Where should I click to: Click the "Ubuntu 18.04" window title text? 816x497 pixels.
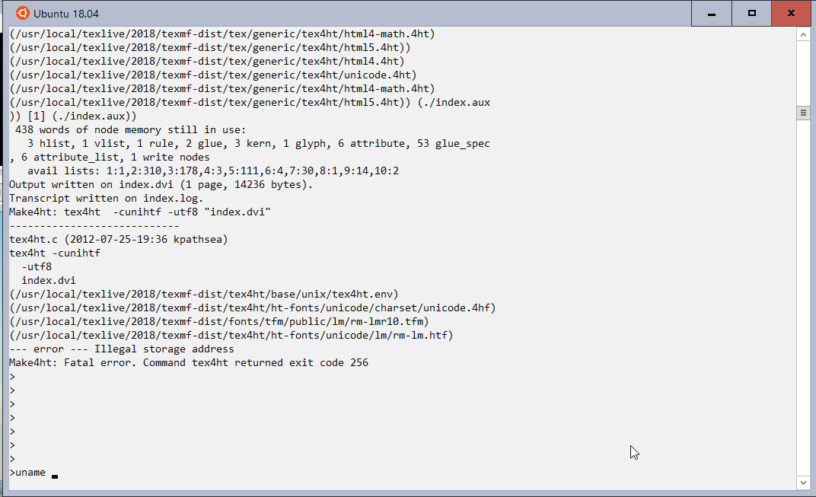point(66,14)
